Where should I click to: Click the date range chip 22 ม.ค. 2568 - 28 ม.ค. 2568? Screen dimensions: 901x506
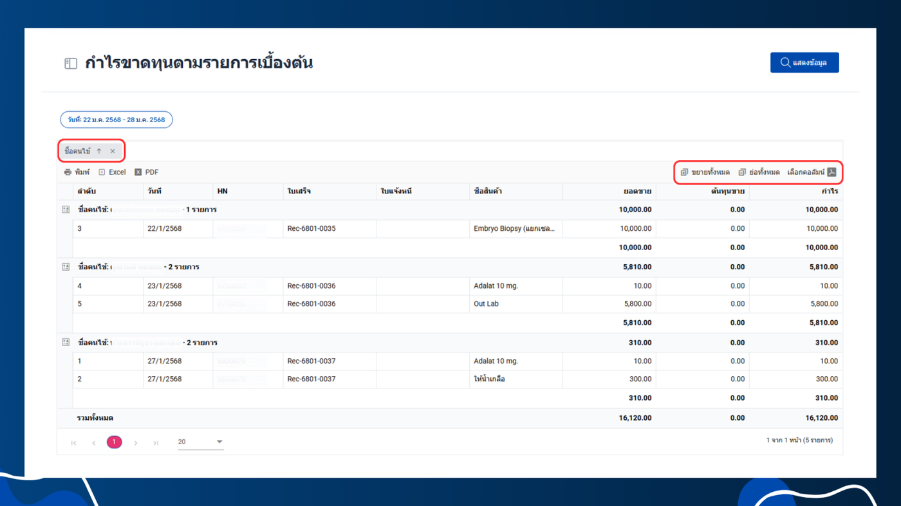coord(116,120)
